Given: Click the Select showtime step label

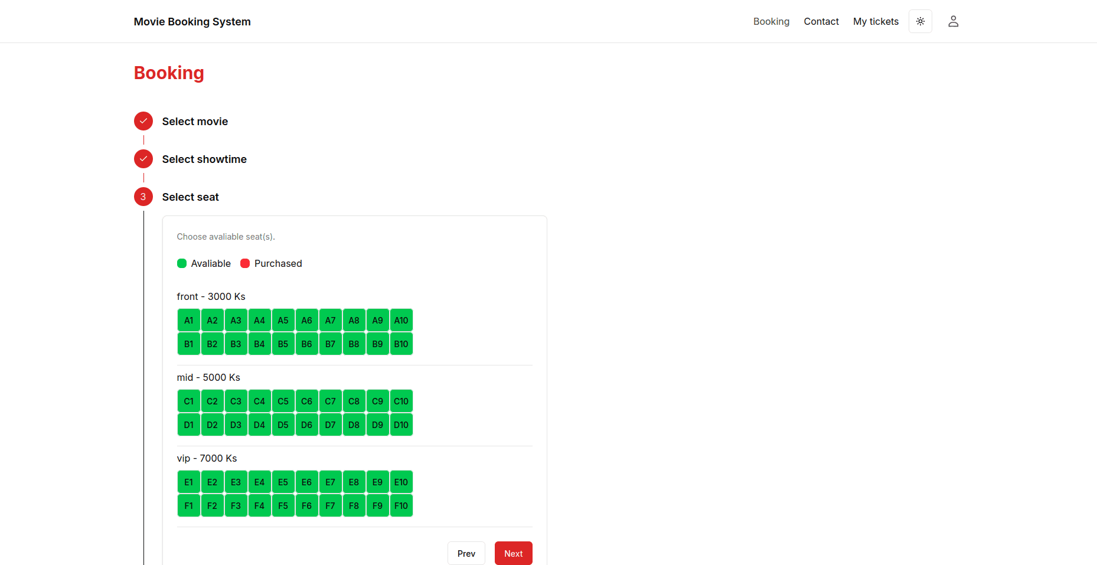Looking at the screenshot, I should 204,159.
